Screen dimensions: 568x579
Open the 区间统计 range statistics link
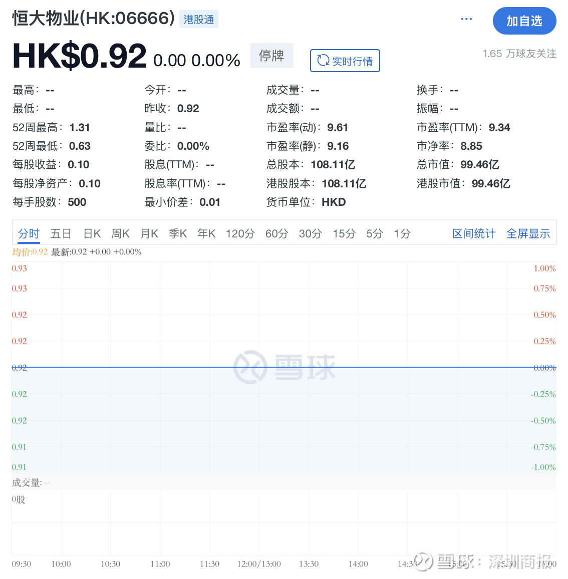pyautogui.click(x=474, y=234)
